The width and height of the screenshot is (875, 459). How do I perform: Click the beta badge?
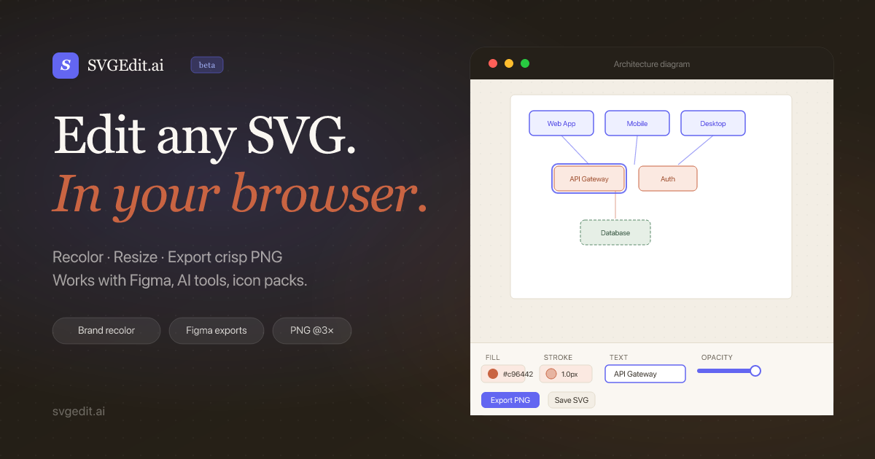point(207,65)
